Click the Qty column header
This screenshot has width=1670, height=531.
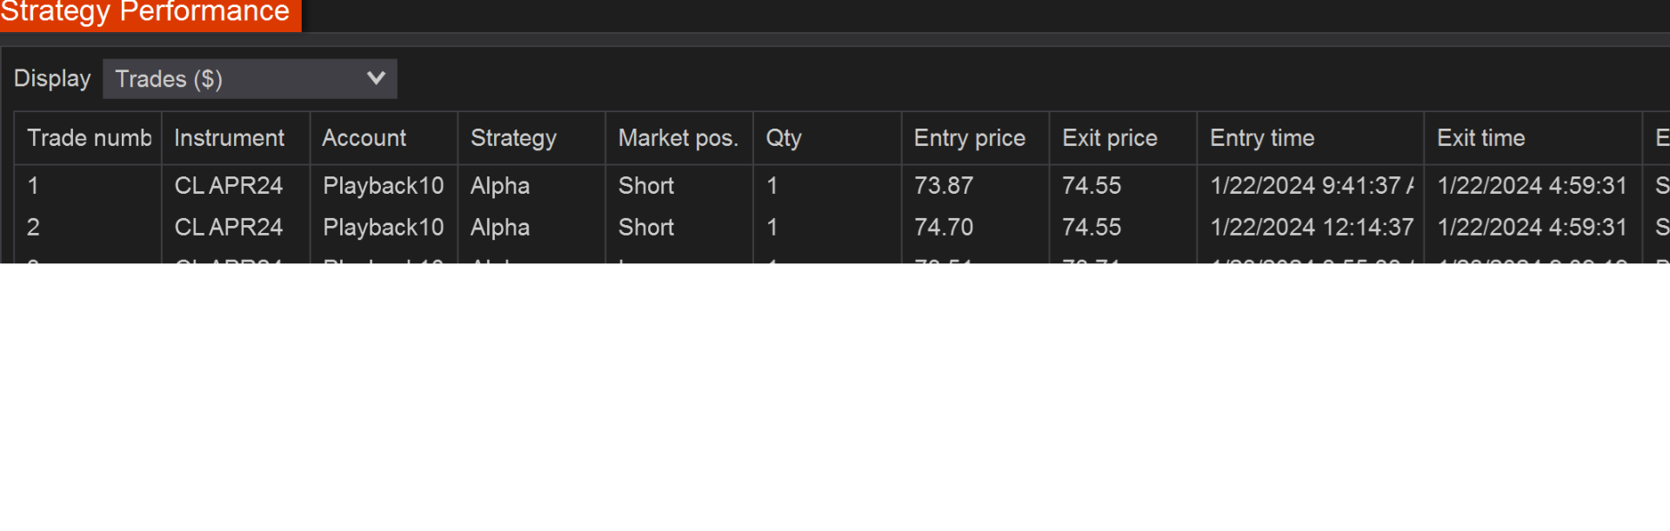[x=784, y=138]
